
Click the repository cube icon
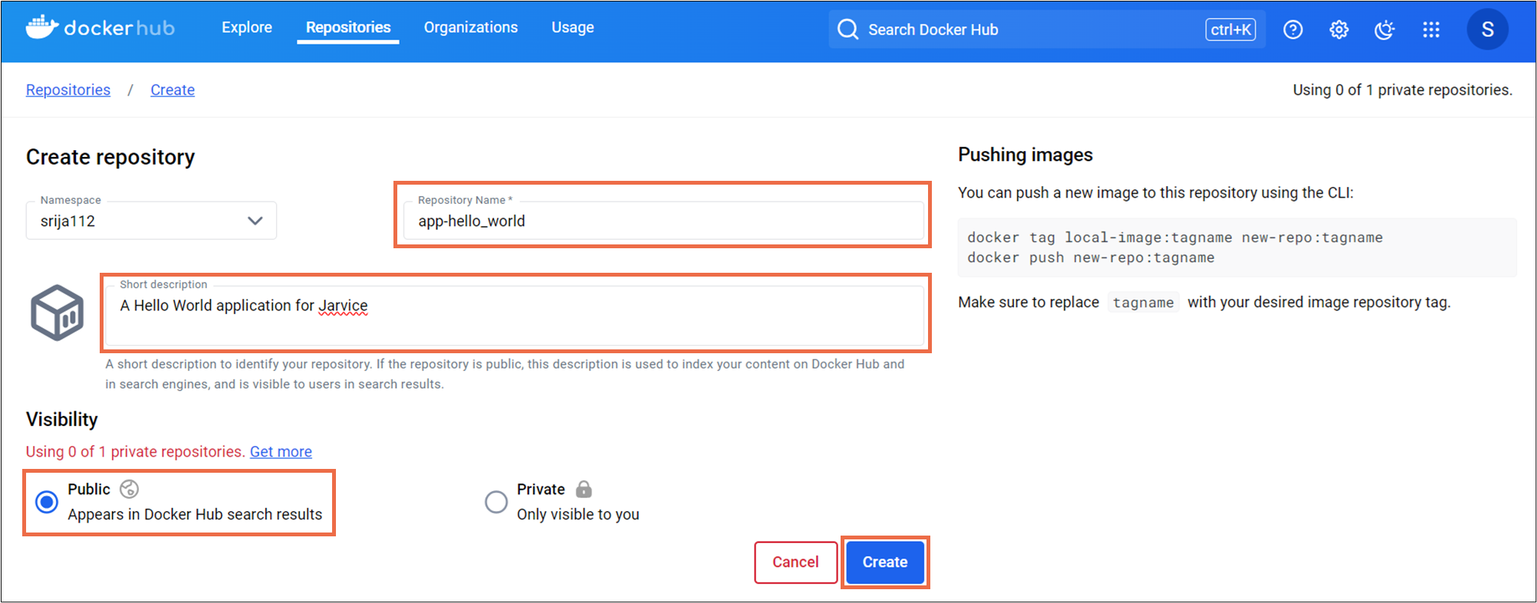point(57,313)
